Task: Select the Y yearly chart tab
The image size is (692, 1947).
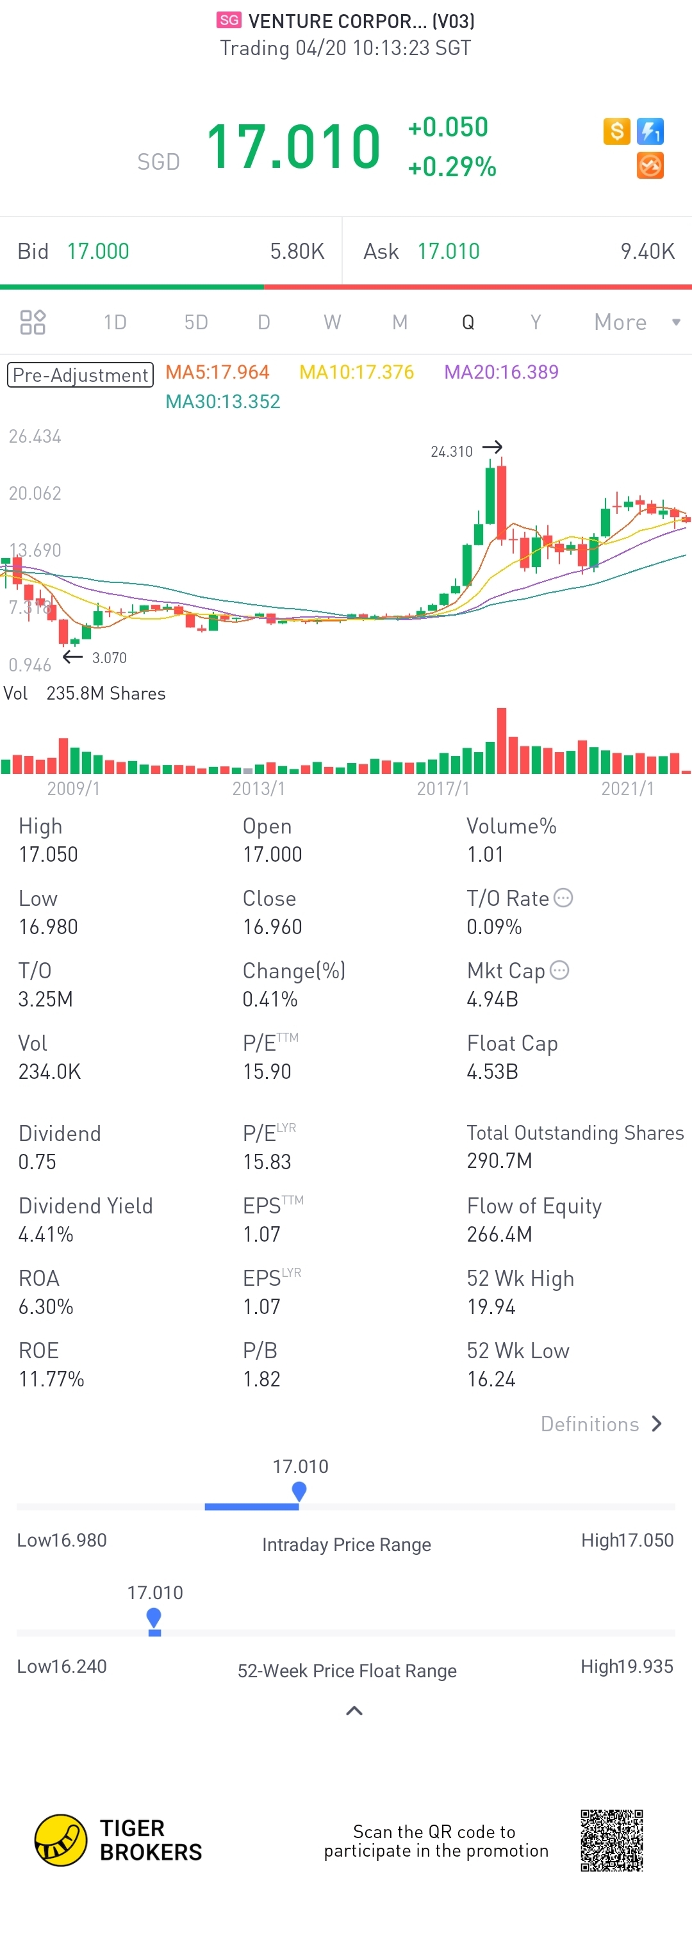Action: pos(536,322)
